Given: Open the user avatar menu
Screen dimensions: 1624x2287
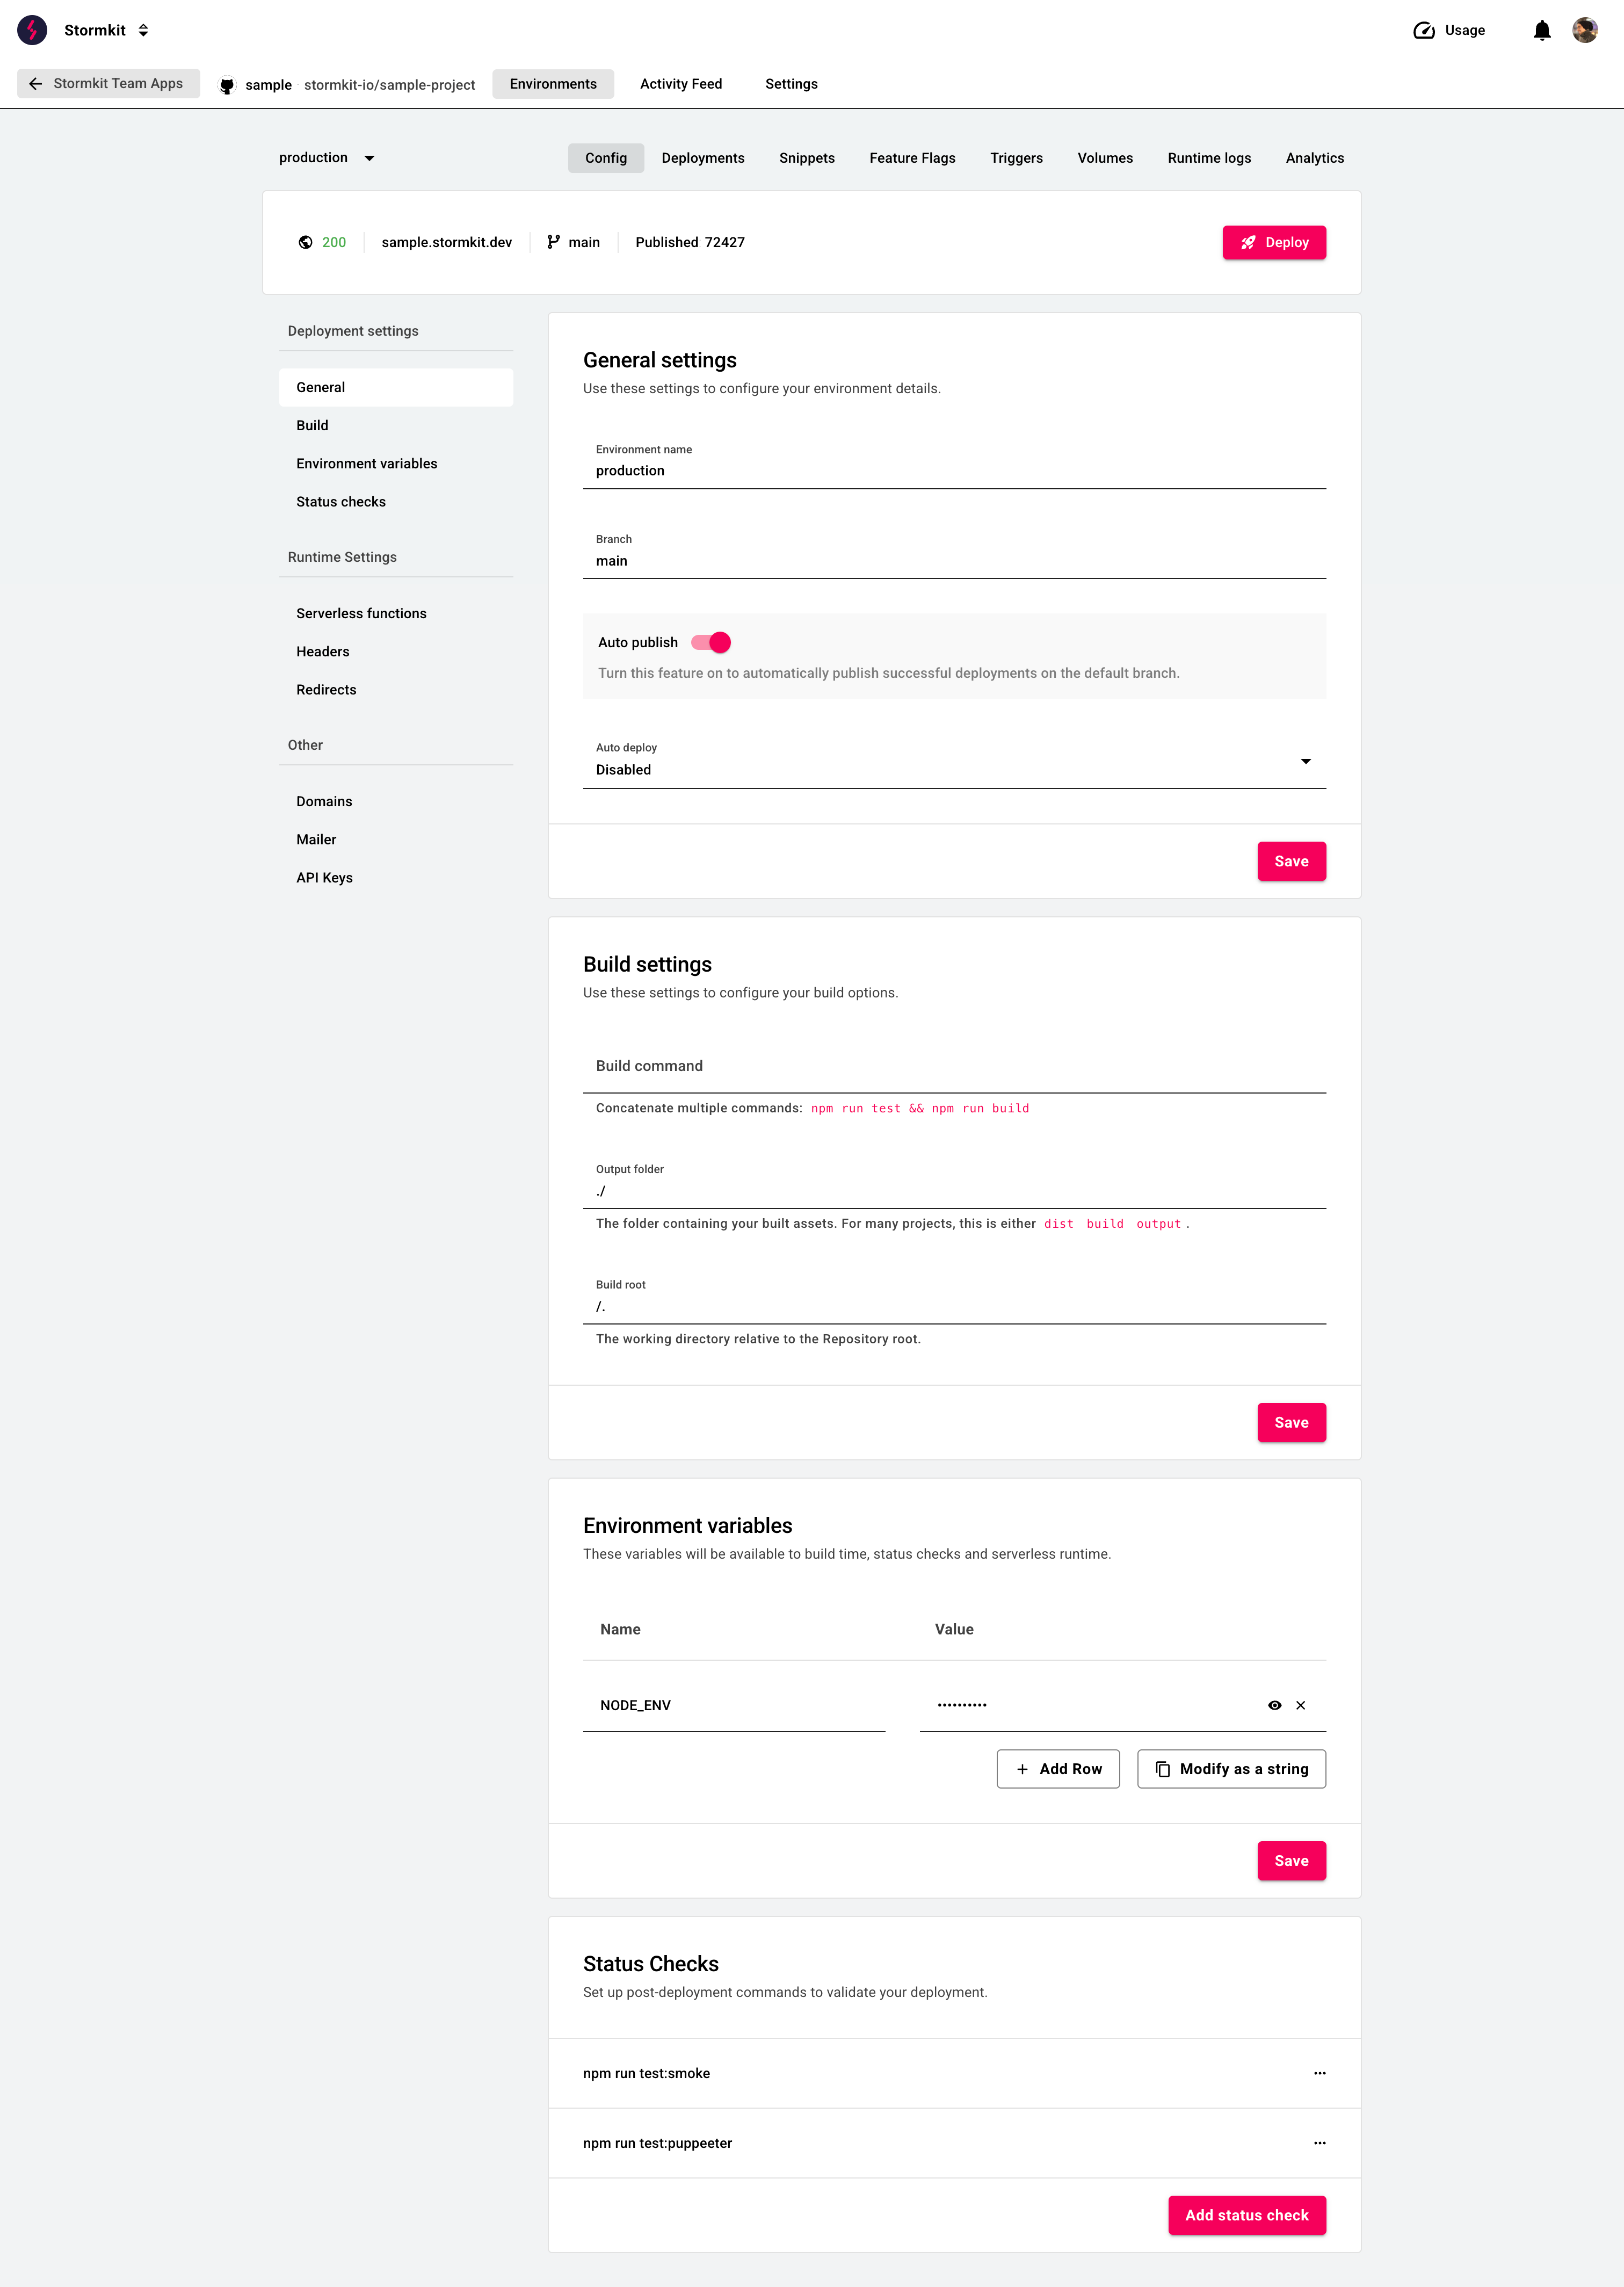Looking at the screenshot, I should pyautogui.click(x=1585, y=30).
